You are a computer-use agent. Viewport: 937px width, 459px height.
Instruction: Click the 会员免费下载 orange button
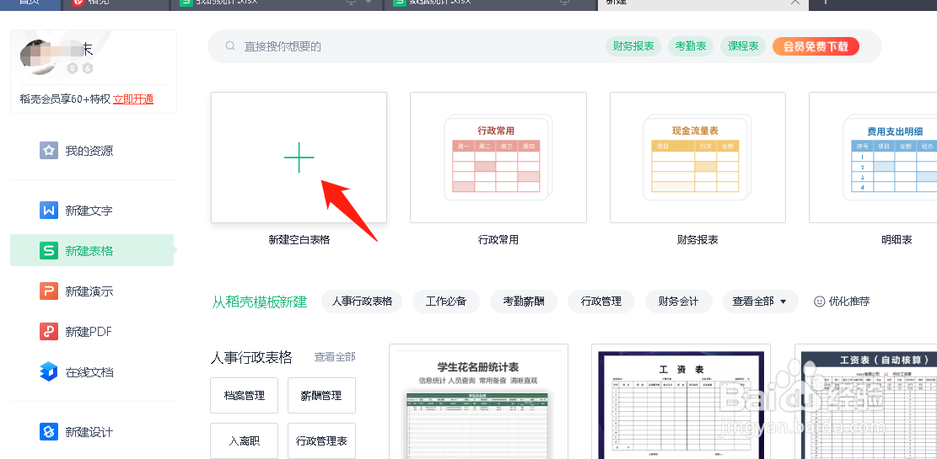click(x=816, y=46)
